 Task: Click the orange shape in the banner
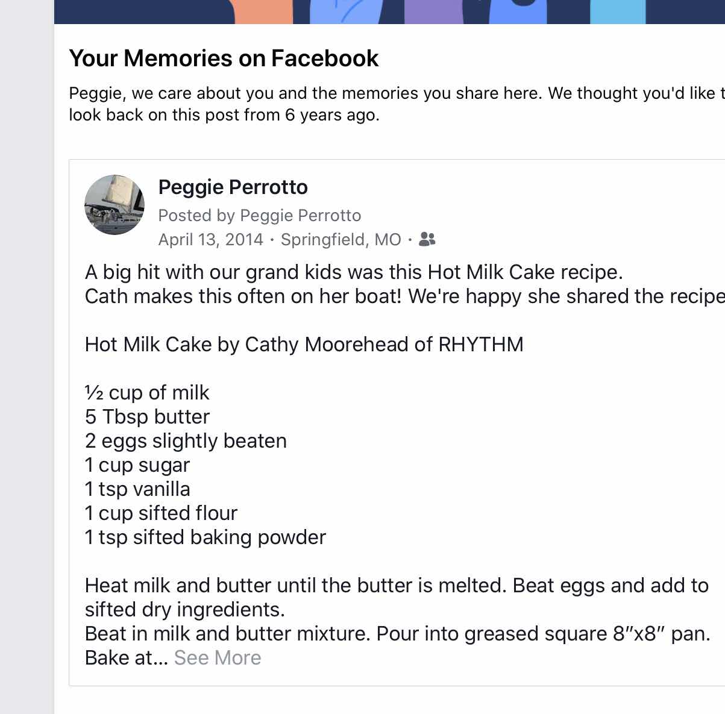(263, 11)
